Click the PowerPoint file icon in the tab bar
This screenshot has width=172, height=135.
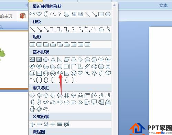tap(23, 16)
